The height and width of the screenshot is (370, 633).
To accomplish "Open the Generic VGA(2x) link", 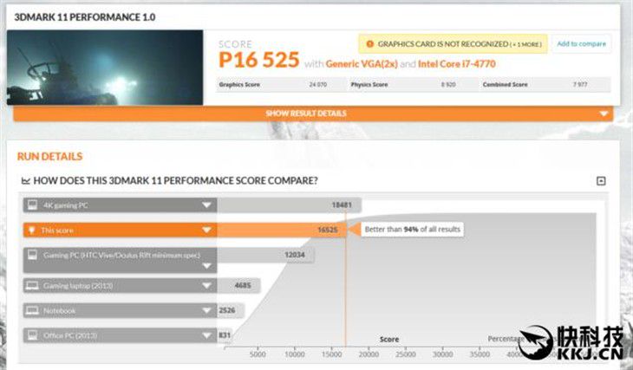I will pyautogui.click(x=362, y=64).
